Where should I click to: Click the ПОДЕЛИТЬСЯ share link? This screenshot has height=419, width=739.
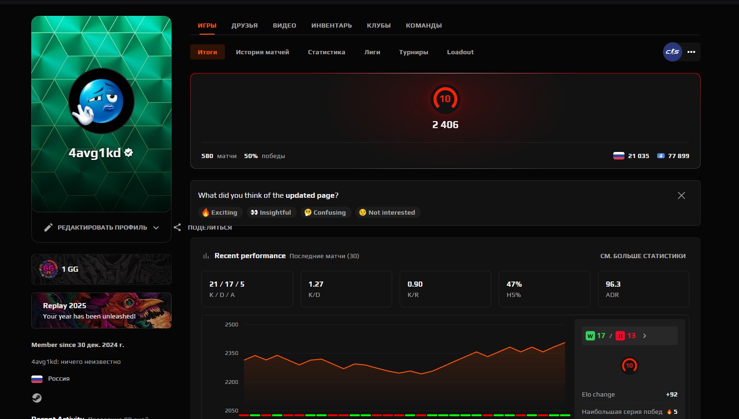(210, 227)
